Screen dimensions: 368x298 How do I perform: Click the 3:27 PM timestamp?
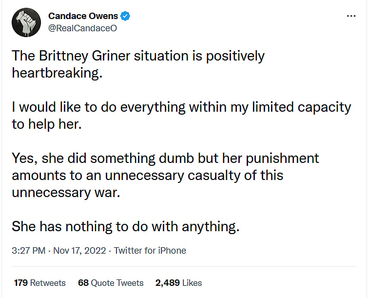click(x=29, y=251)
